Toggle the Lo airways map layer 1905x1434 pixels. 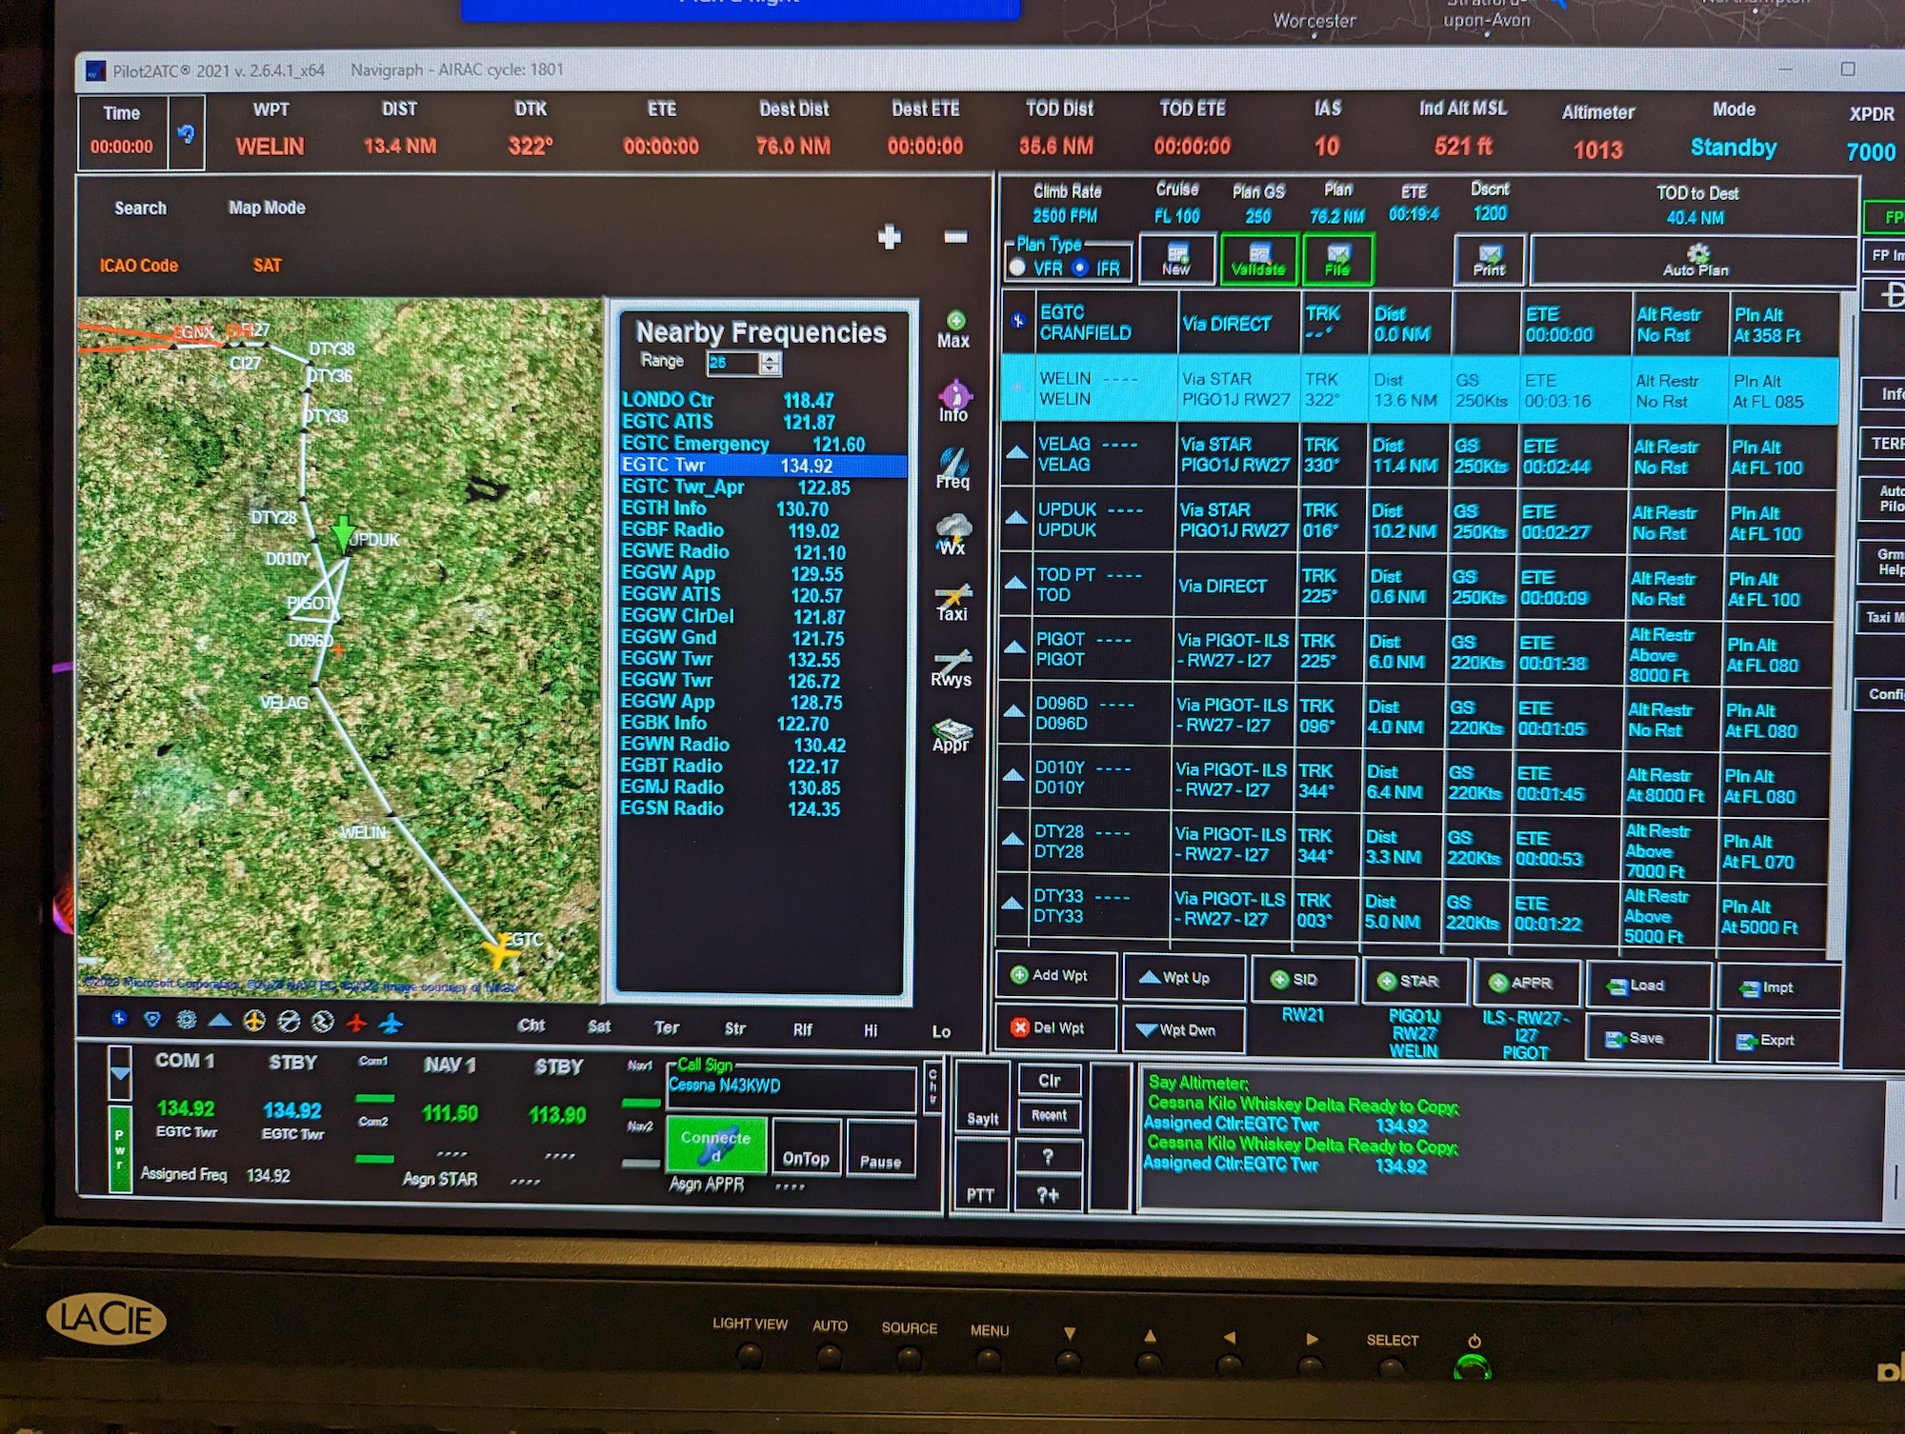(941, 1031)
